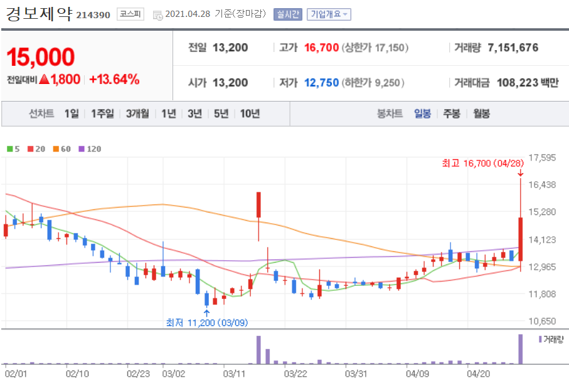
Task: Select the 1년 line chart tab
Action: 169,114
